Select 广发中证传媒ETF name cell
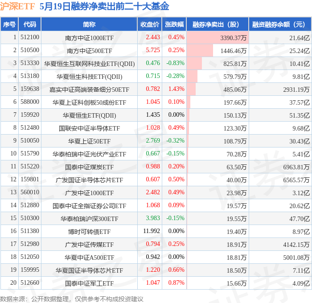 [89, 245]
